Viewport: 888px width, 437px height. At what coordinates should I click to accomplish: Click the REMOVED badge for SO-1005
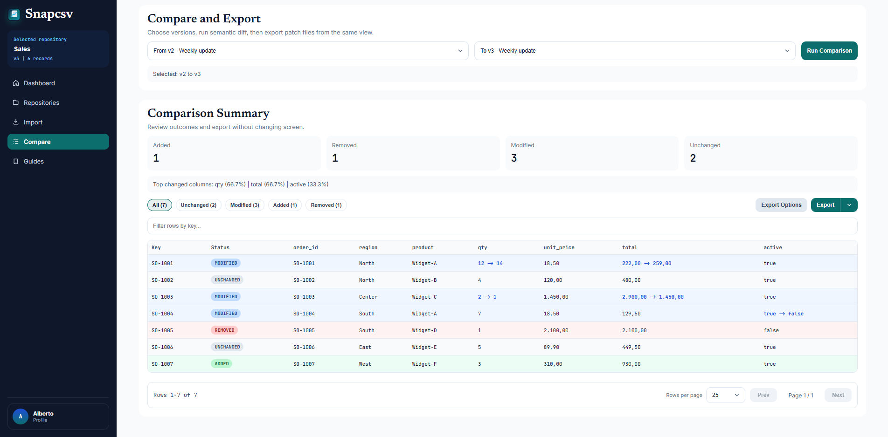coord(224,330)
